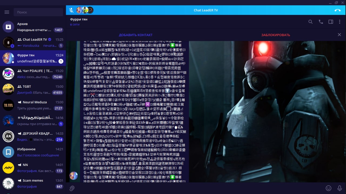
Task: Click the Избранное bookmark avatar
Action: point(8,152)
